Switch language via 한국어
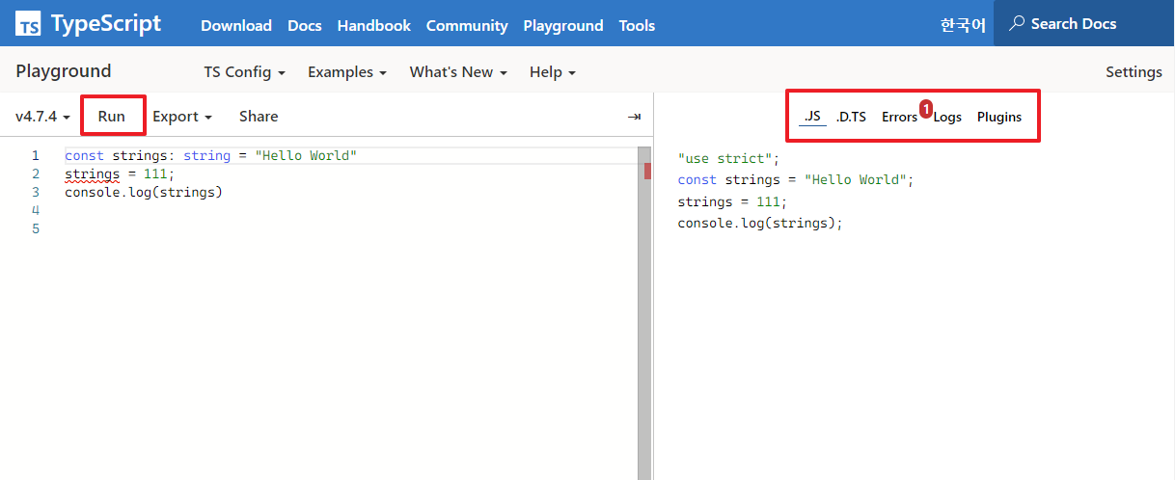Viewport: 1175px width, 480px height. [963, 25]
